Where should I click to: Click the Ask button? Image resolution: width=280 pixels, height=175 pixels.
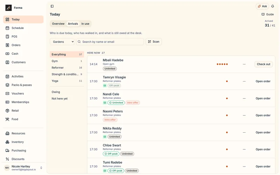[262, 6]
